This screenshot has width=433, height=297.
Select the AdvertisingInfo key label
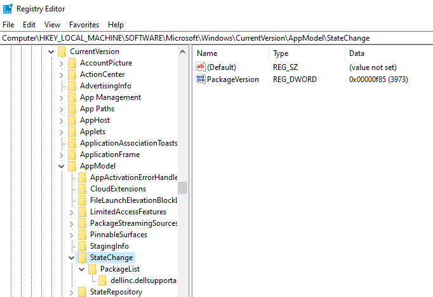click(105, 86)
